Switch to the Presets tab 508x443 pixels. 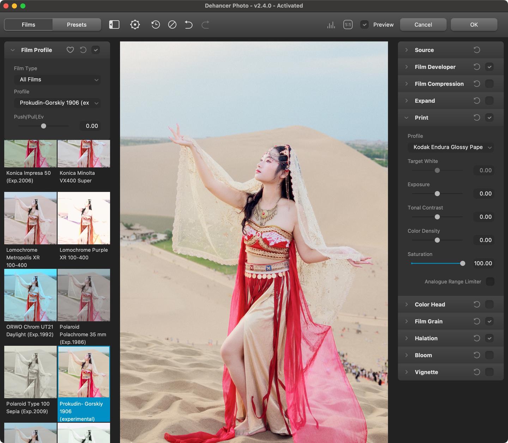click(77, 25)
